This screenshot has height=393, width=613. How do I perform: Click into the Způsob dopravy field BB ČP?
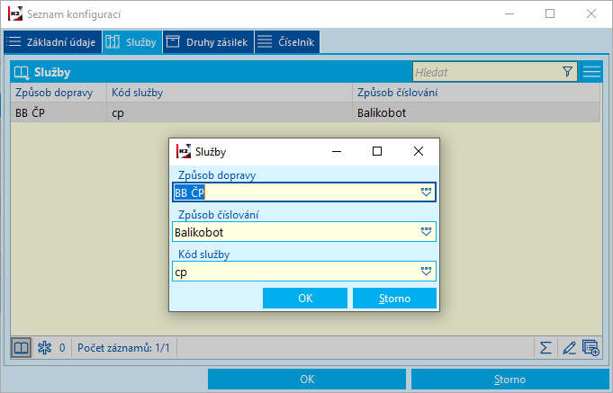tap(303, 192)
